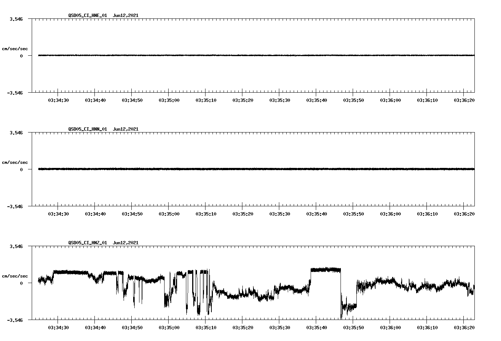Select 03:35:50 tick label below the HNN plot
The image size is (501, 341).
coord(353,214)
